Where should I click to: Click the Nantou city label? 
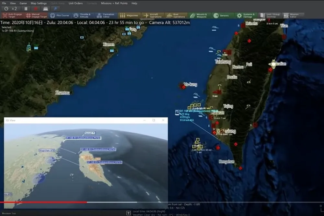click(238, 67)
